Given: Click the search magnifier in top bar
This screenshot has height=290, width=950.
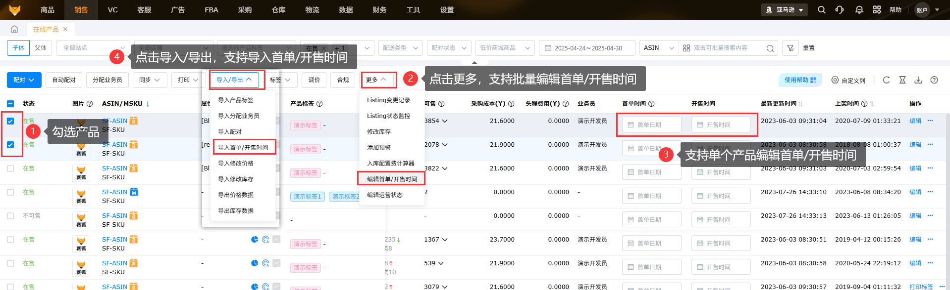Looking at the screenshot, I should coord(821,10).
